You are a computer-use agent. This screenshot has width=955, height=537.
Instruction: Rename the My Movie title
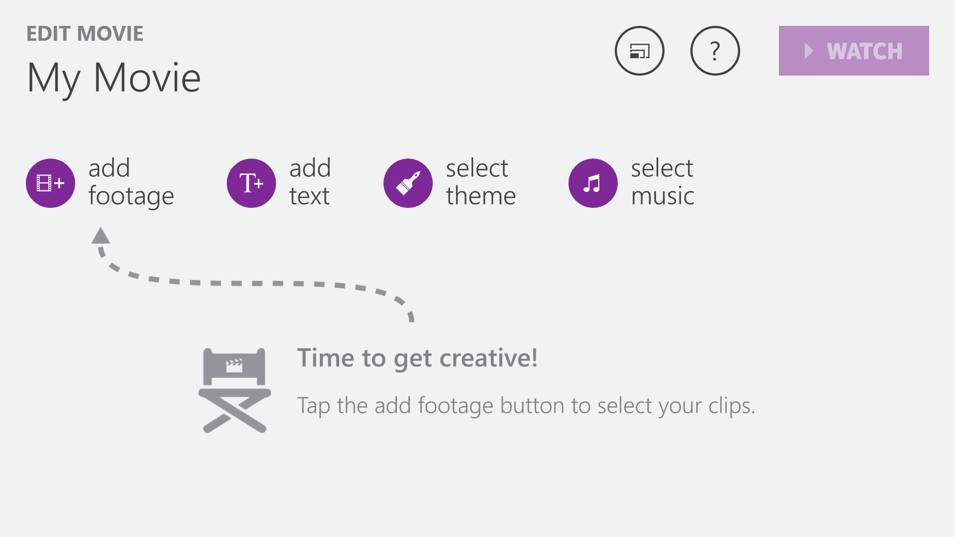114,78
